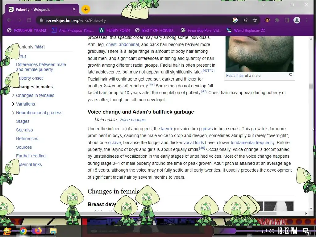This screenshot has width=316, height=237.
Task: Open a new browser tab
Action: [86, 9]
